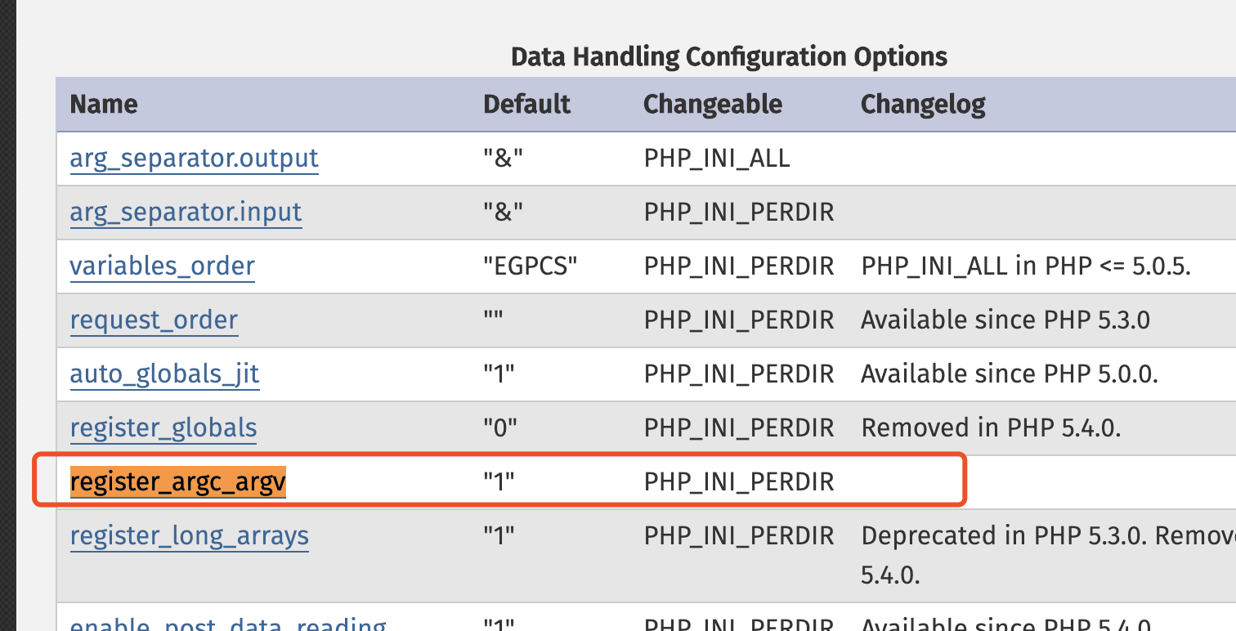Follow the register_long_arrays link
The width and height of the screenshot is (1236, 631).
coord(189,536)
